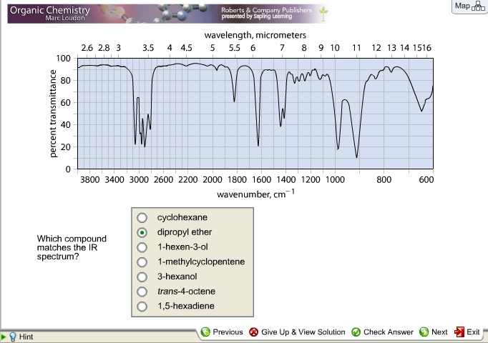Click the red Give Up icon

[253, 332]
